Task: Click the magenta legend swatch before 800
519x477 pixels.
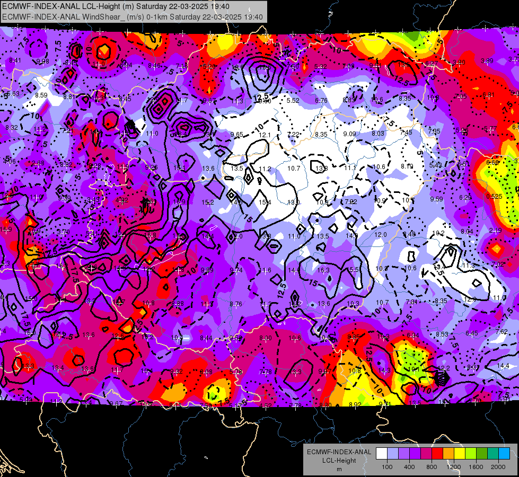Action: [426, 454]
